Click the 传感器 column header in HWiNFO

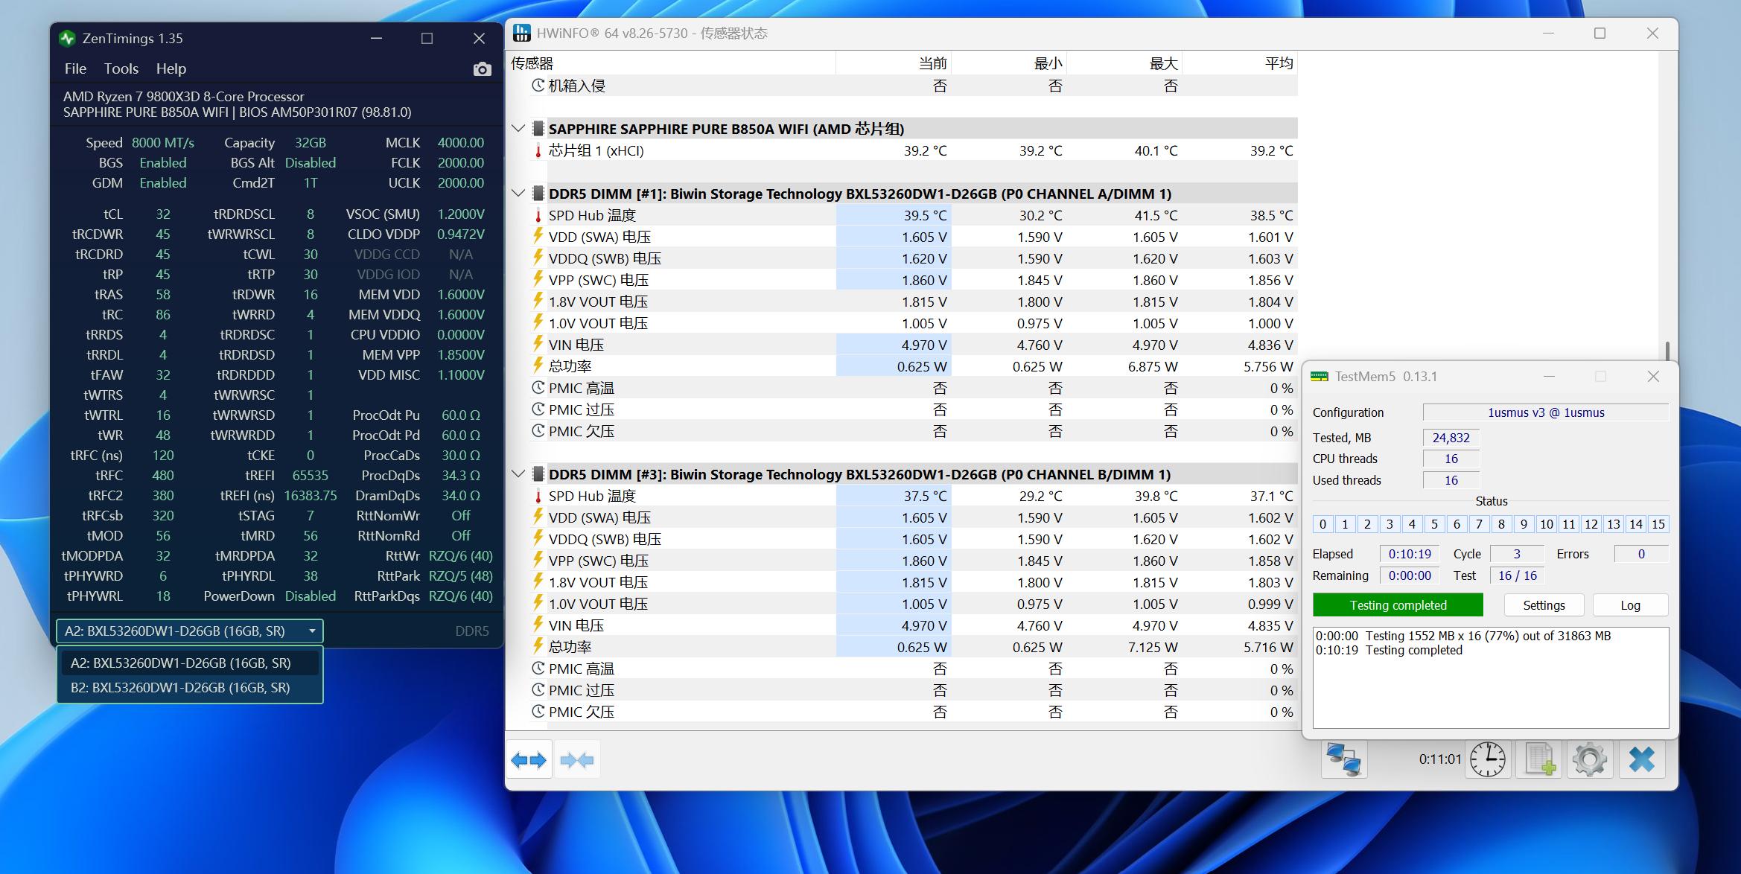tap(672, 64)
